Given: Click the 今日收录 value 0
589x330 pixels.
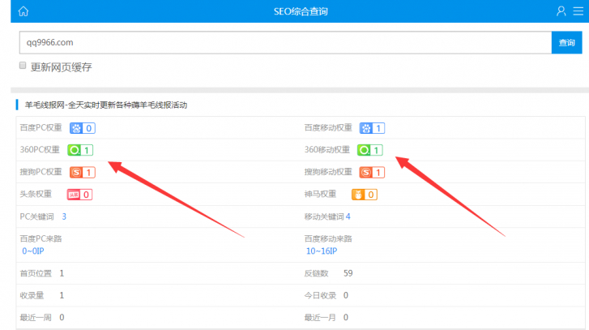Looking at the screenshot, I should coord(346,295).
